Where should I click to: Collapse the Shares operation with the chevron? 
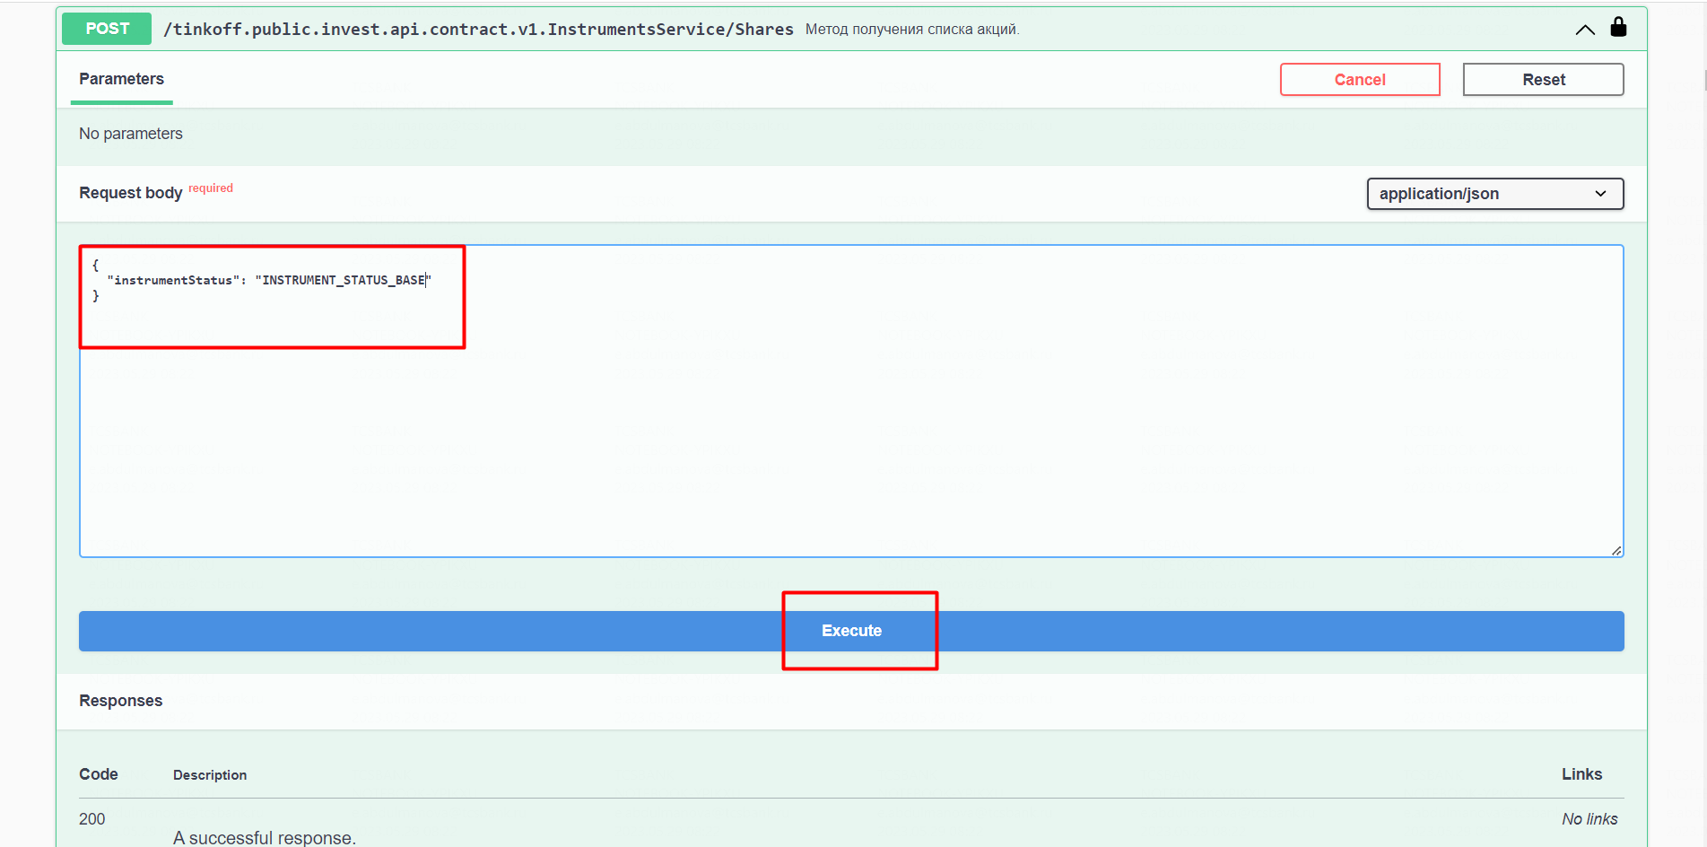click(x=1584, y=30)
